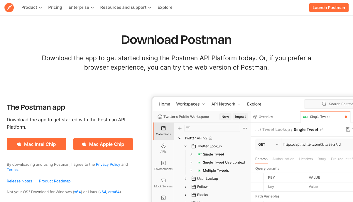This screenshot has width=353, height=202.
Task: Click the search magnifier in Postman header
Action: 324,104
